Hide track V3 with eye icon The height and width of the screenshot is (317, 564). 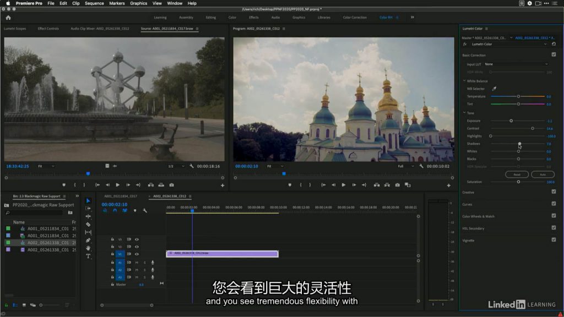(x=137, y=239)
